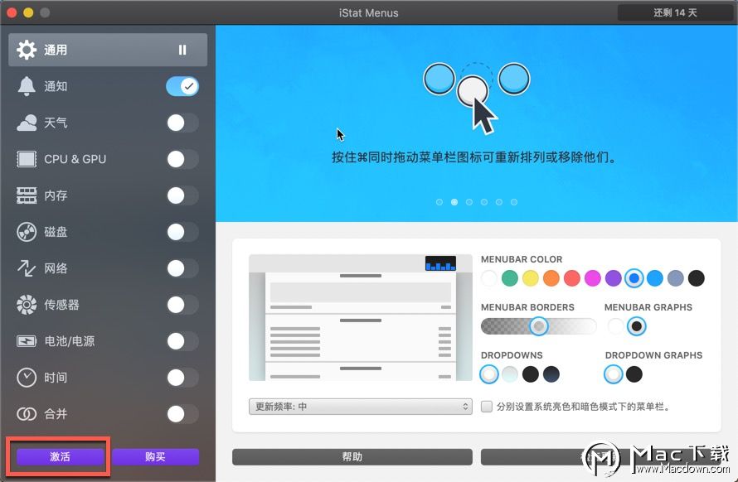
Task: Select the 通用 gear icon
Action: [x=27, y=50]
